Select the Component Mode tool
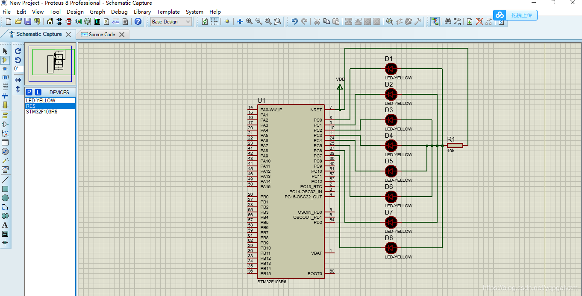582x296 pixels. click(x=5, y=60)
